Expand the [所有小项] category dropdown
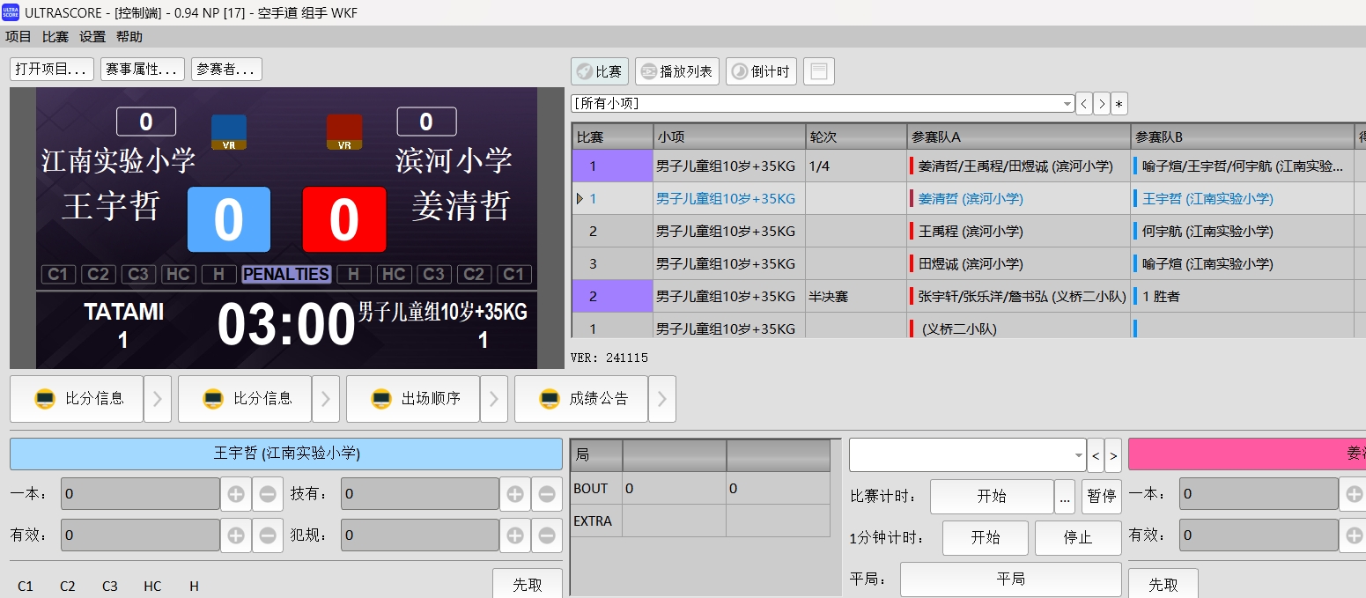 coord(1067,103)
